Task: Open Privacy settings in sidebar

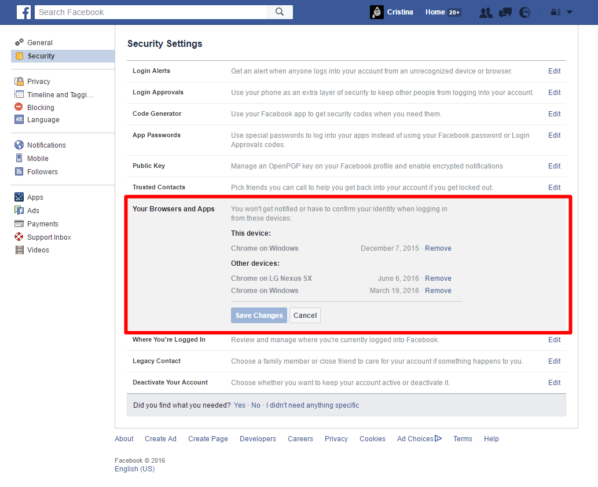Action: pyautogui.click(x=39, y=82)
